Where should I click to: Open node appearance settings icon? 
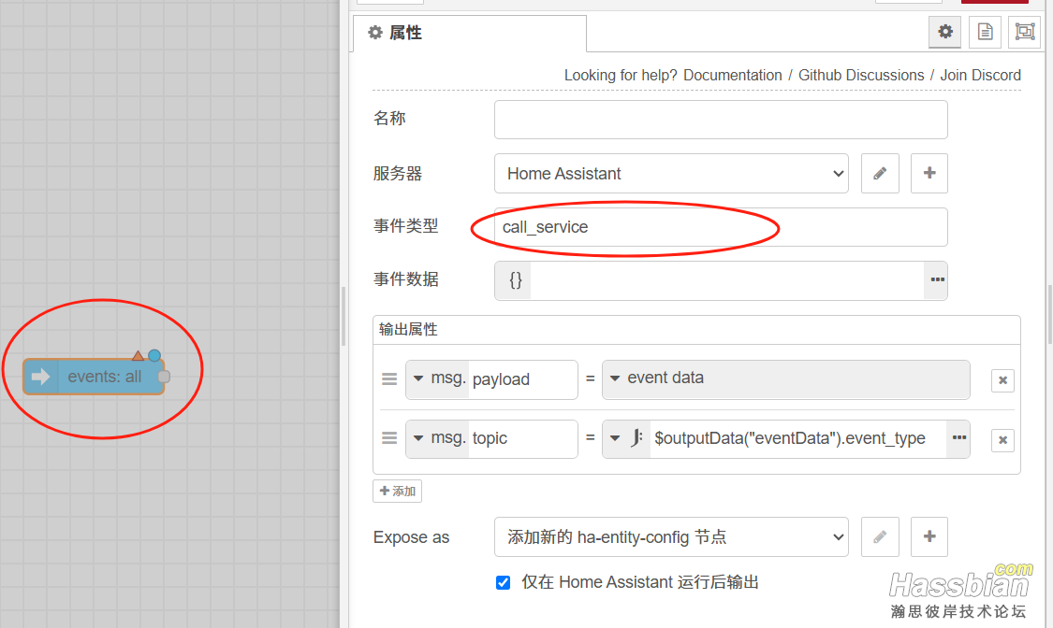click(x=1024, y=32)
